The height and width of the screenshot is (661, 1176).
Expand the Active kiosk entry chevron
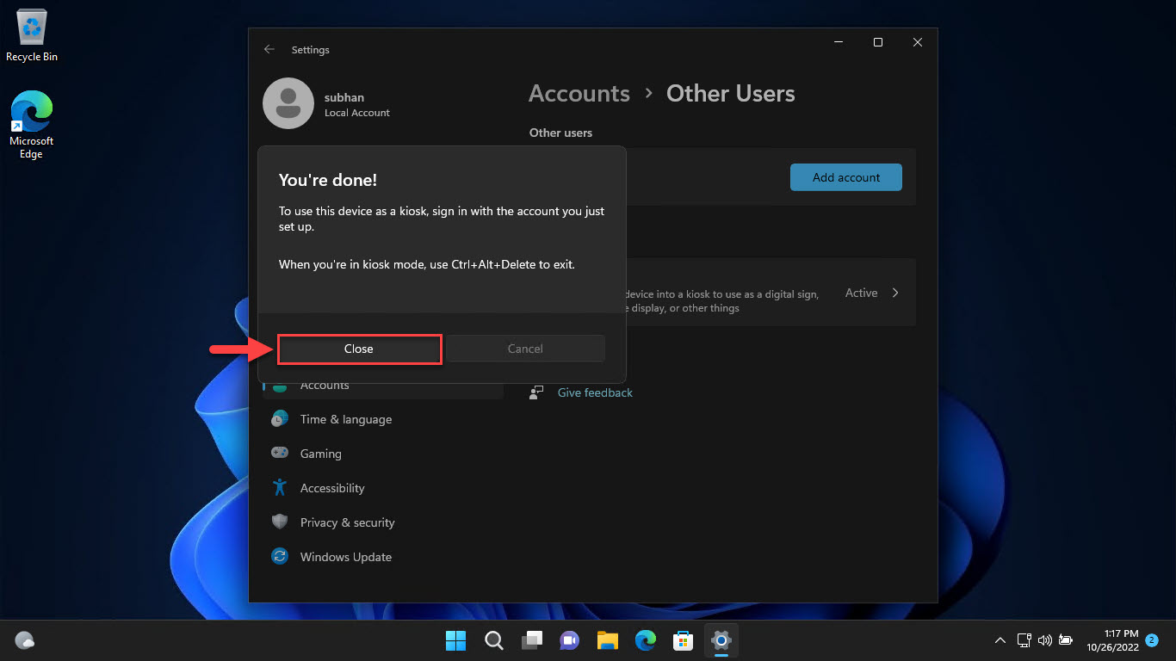[895, 293]
